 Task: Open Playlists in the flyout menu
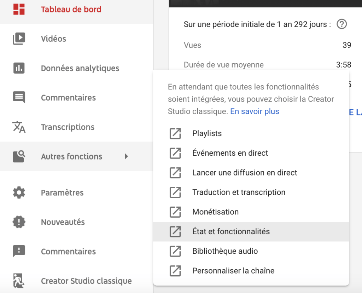(251, 133)
